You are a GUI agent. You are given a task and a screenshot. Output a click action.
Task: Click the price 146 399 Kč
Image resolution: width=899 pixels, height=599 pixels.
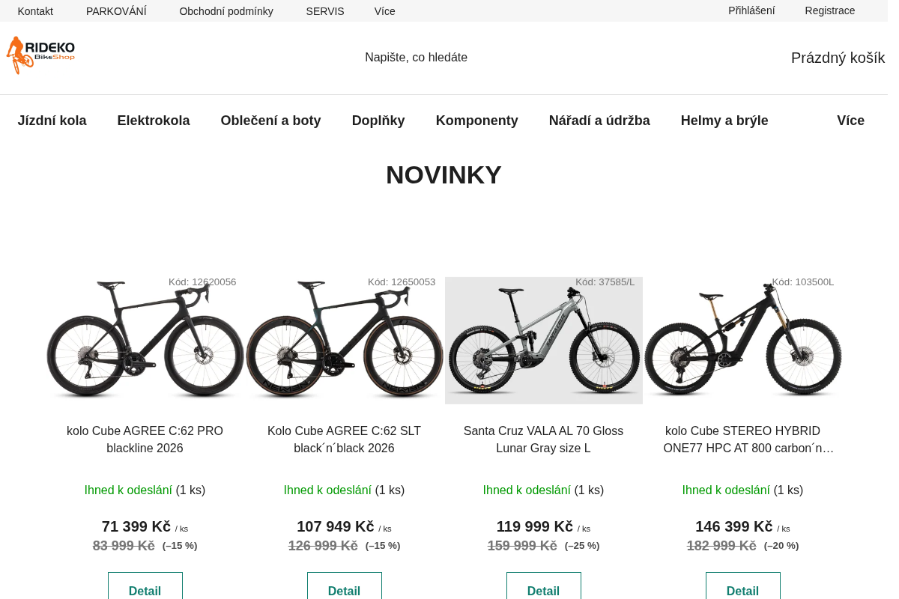click(x=734, y=526)
